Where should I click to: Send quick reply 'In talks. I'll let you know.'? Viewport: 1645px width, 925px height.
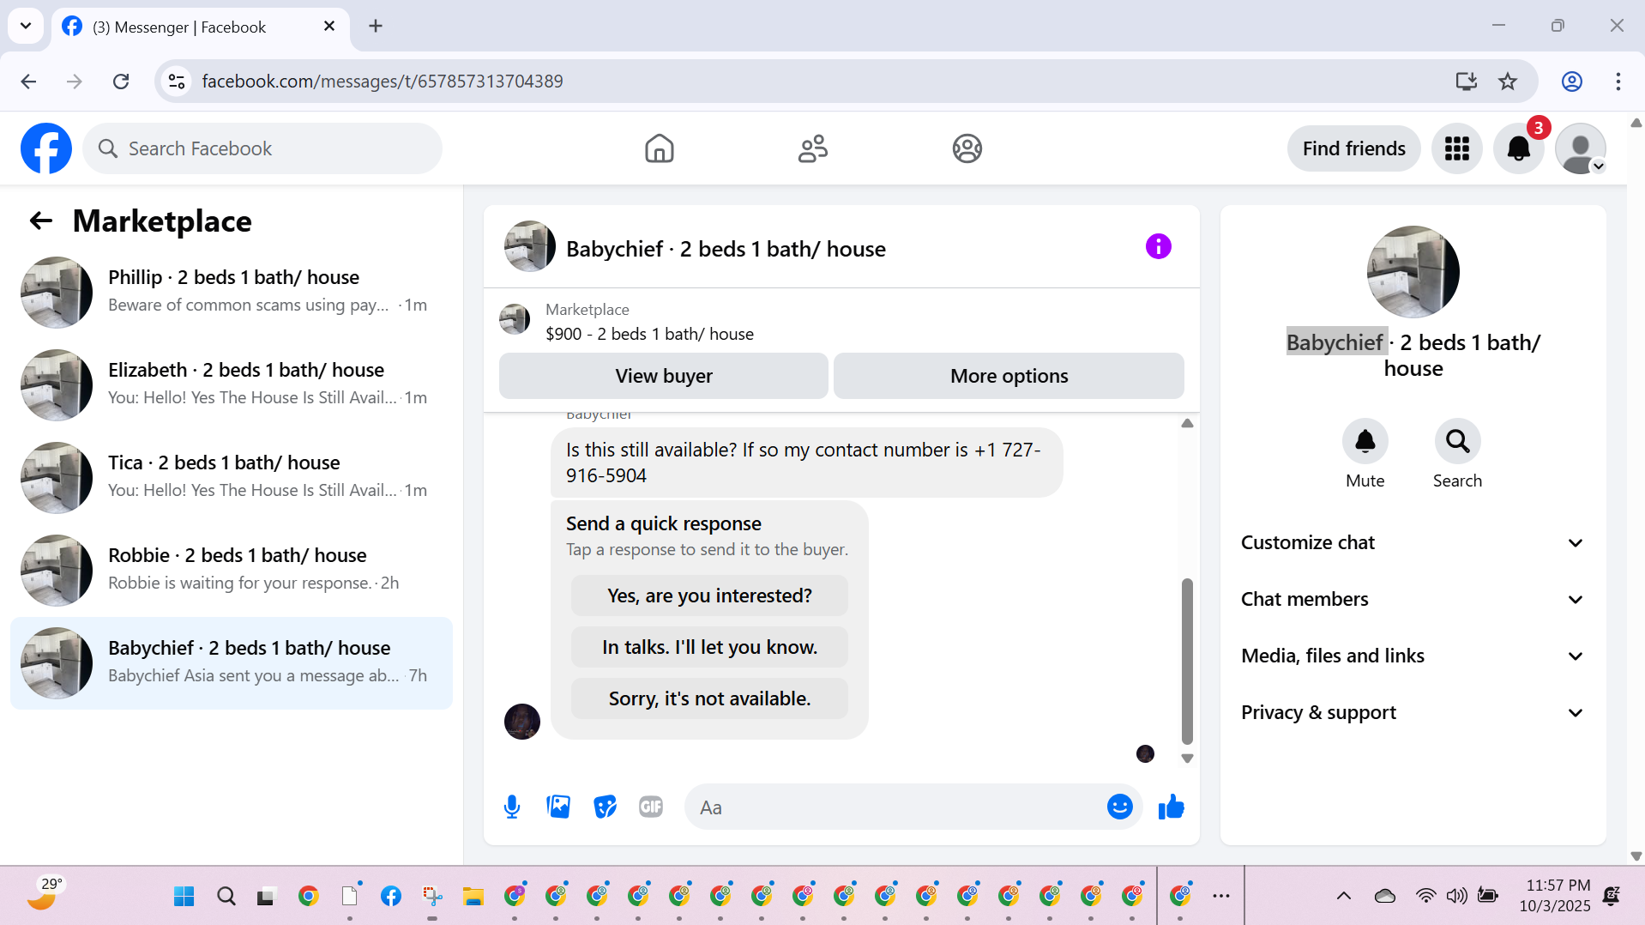point(709,647)
